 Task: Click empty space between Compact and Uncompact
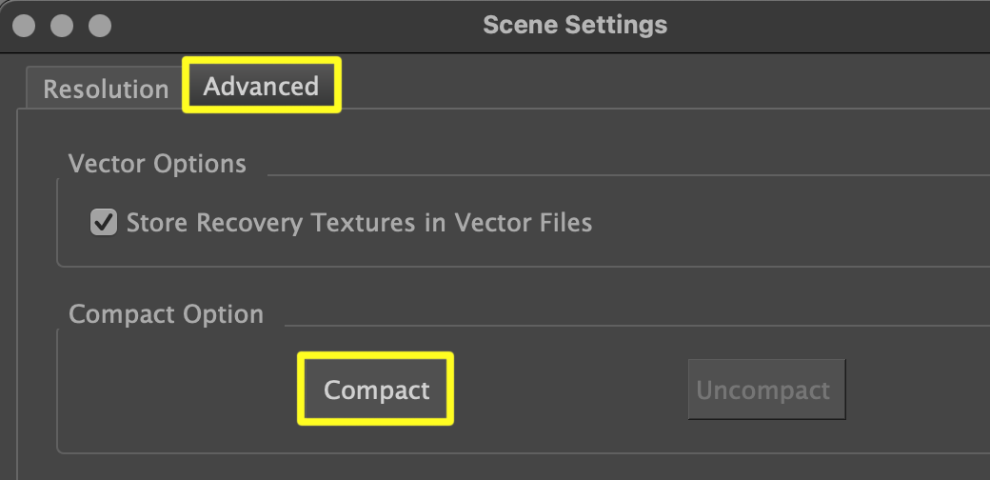tap(571, 390)
